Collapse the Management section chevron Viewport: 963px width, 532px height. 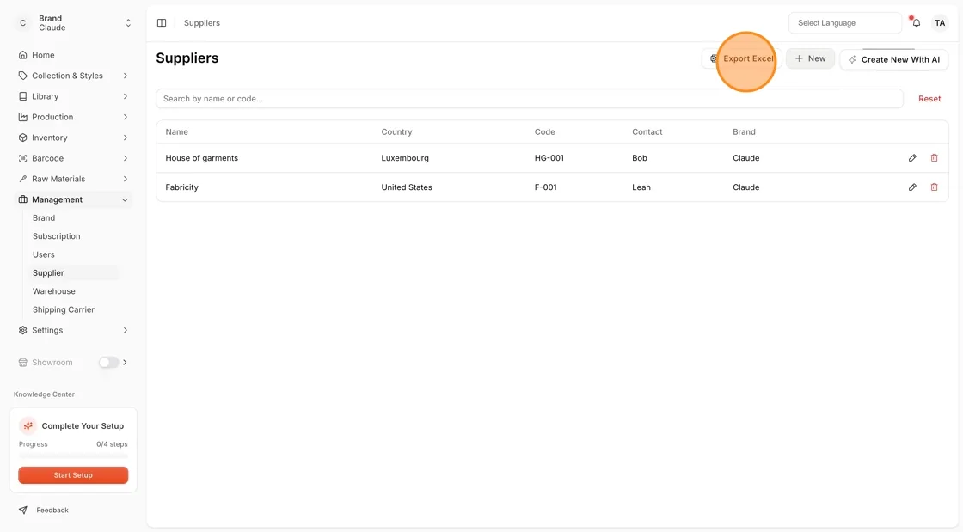tap(126, 199)
